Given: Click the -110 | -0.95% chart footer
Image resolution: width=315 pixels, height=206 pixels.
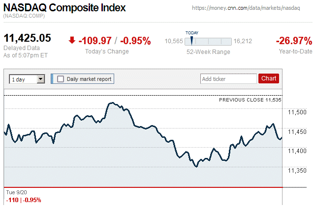Looking at the screenshot, I should click(x=24, y=200).
